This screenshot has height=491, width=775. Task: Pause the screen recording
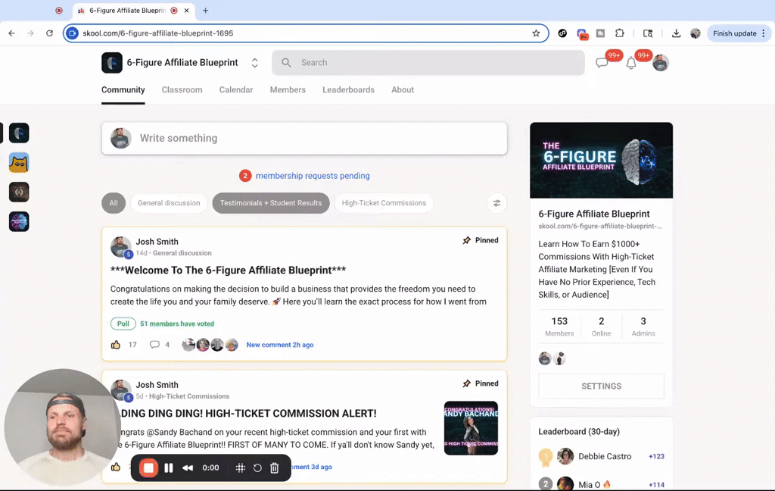[x=169, y=468]
